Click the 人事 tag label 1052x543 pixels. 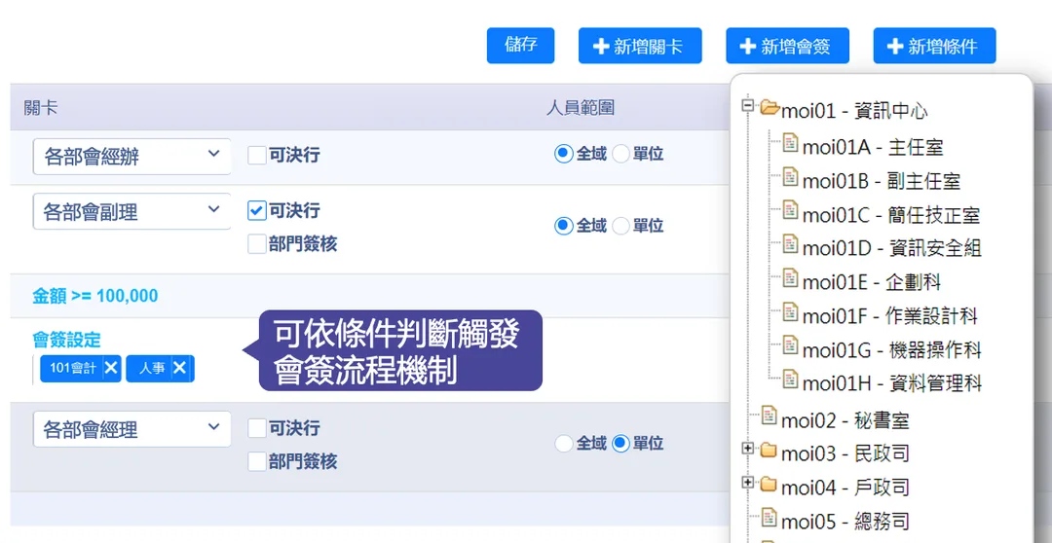152,368
